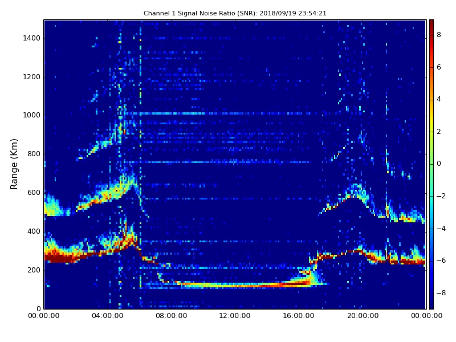Click the 1200 range axis label
This screenshot has height=342, width=456.
coord(32,77)
